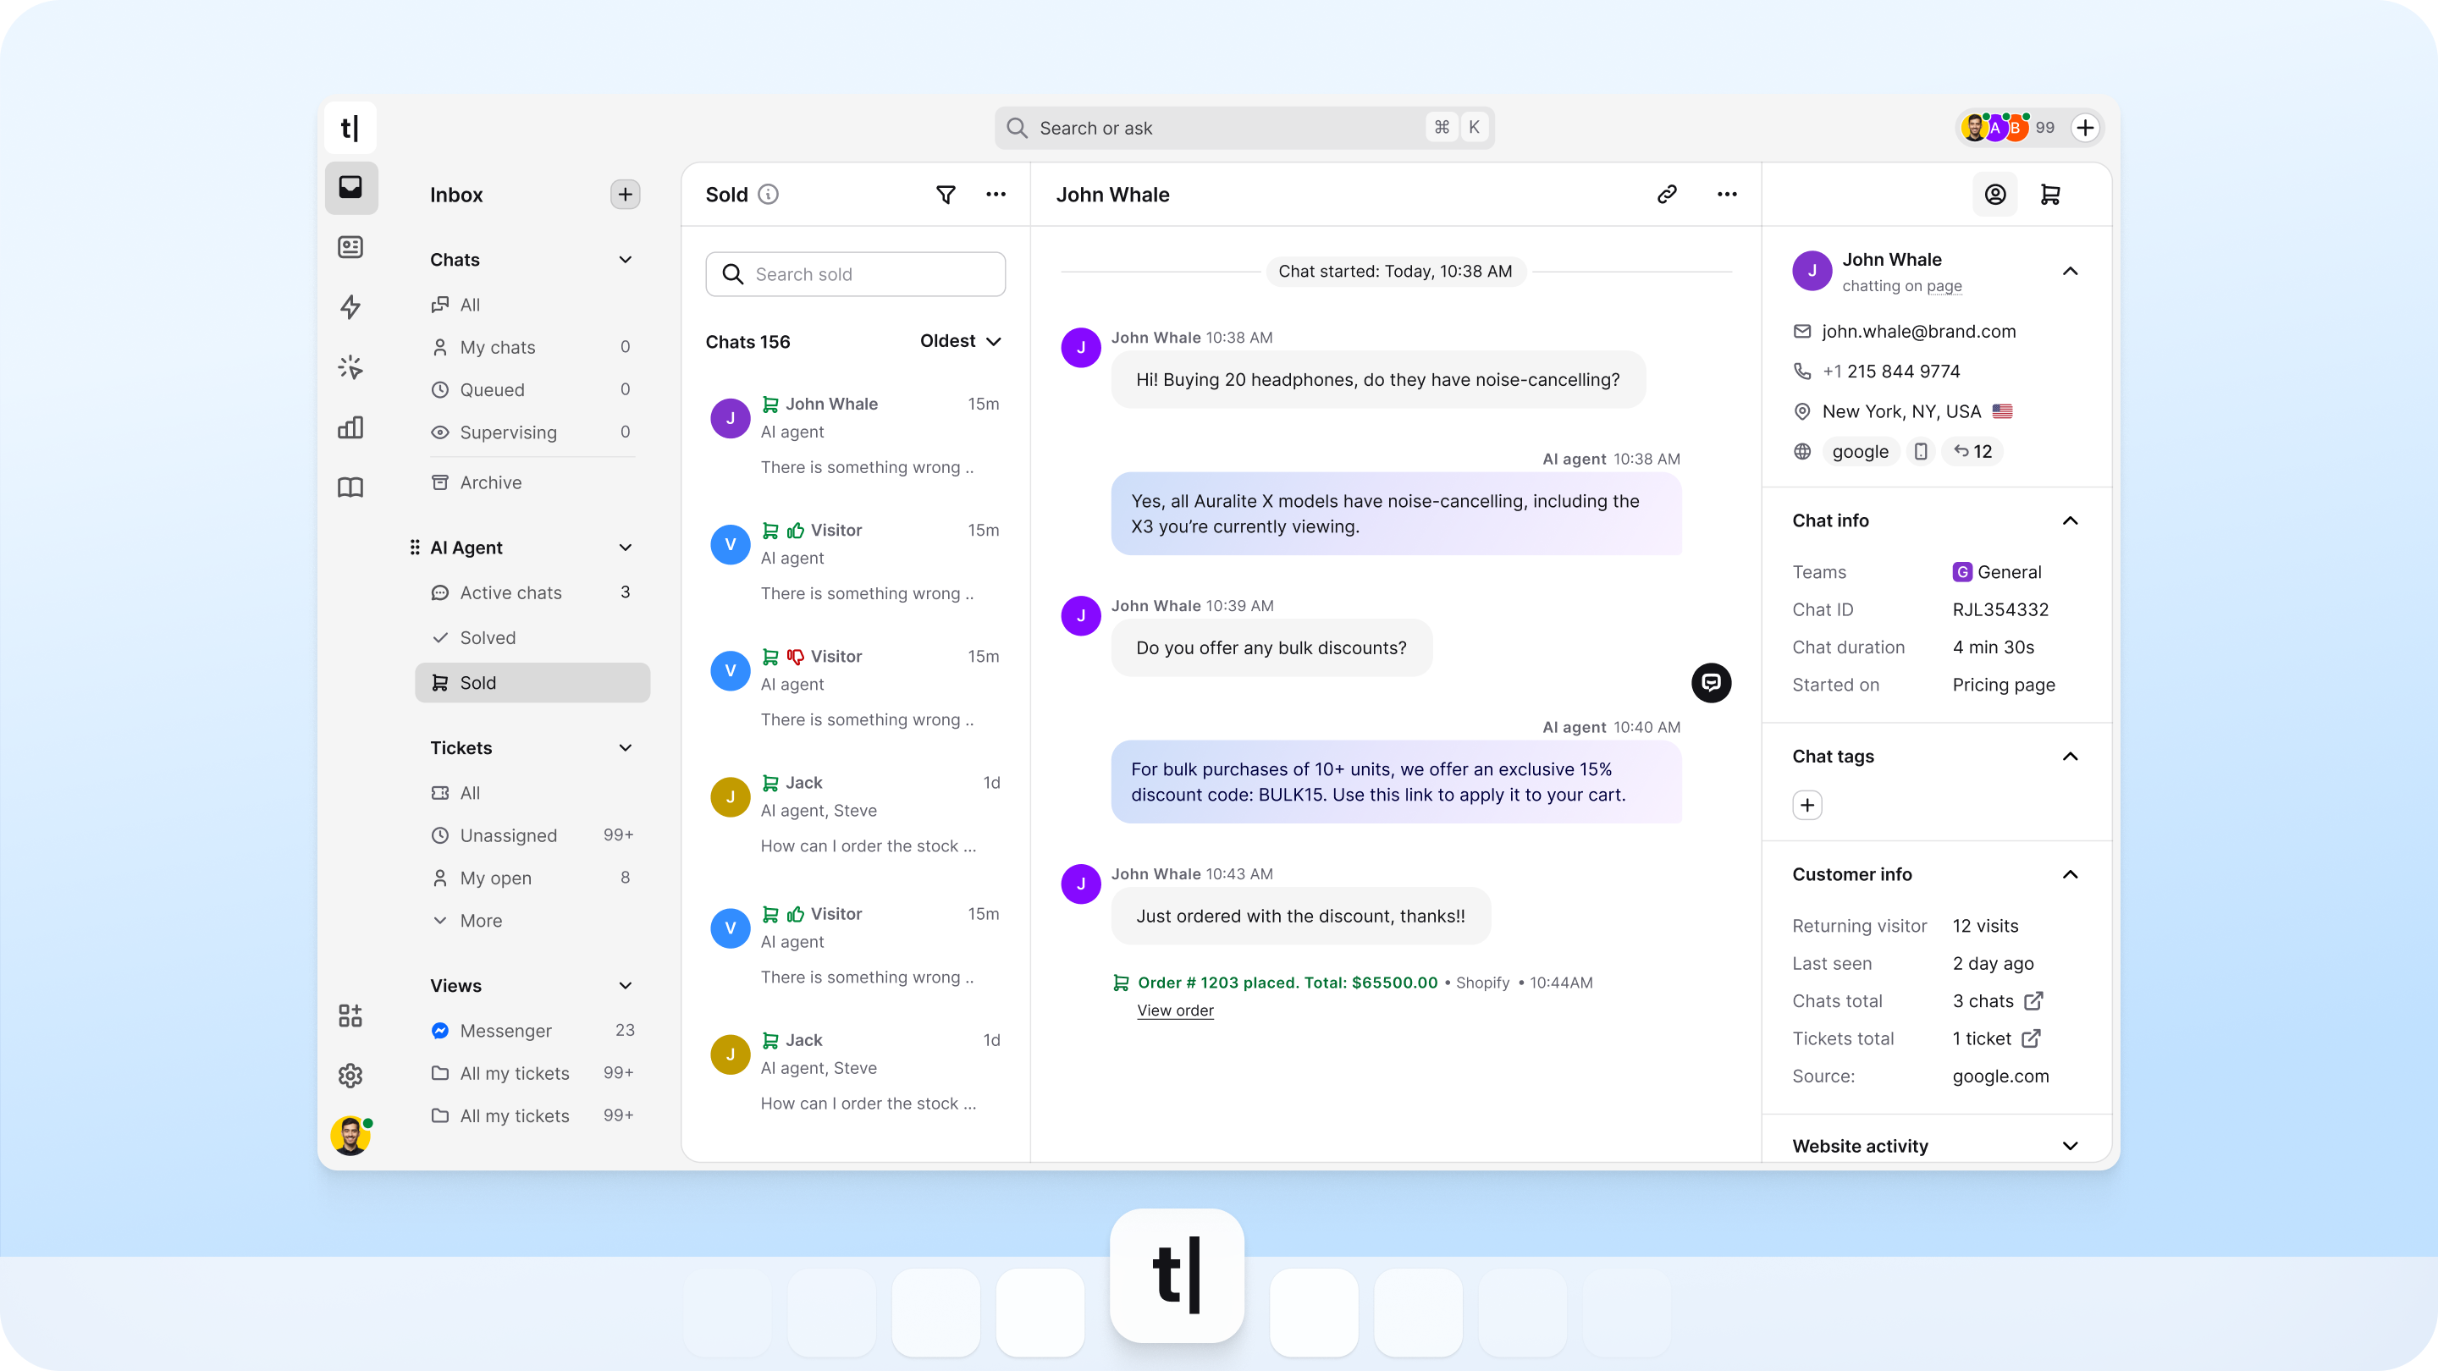Add a new chat tag with plus button

pyautogui.click(x=1806, y=805)
